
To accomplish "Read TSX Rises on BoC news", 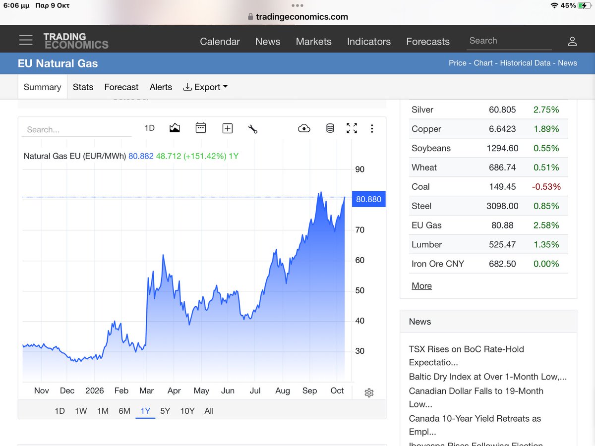I will tap(467, 356).
